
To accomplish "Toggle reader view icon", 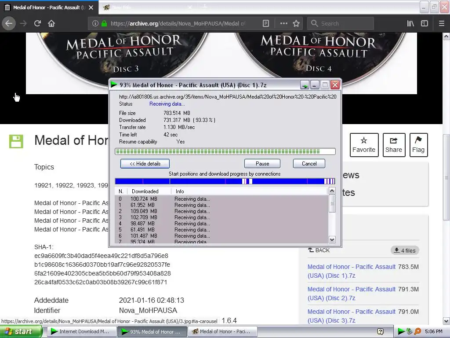I will pyautogui.click(x=266, y=24).
